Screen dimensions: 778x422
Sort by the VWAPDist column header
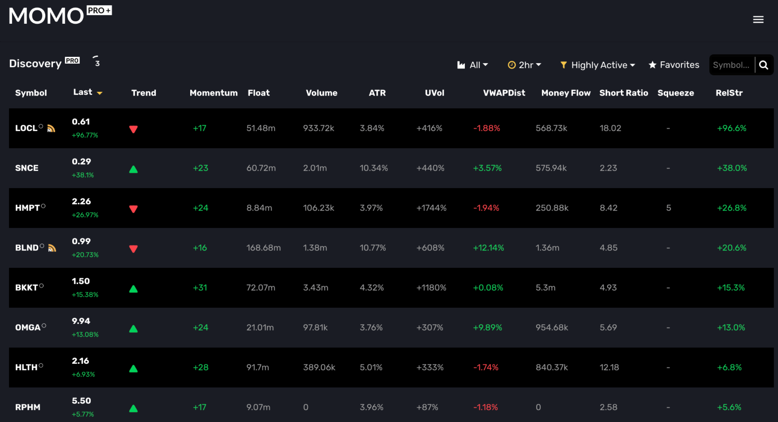(x=504, y=93)
